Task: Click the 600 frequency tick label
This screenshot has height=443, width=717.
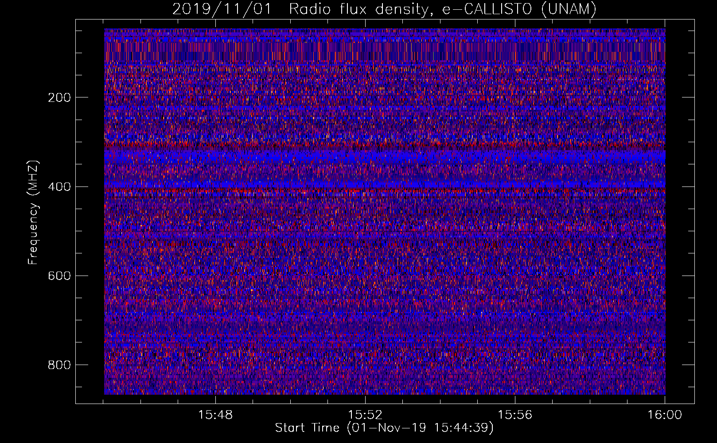Action: 59,276
